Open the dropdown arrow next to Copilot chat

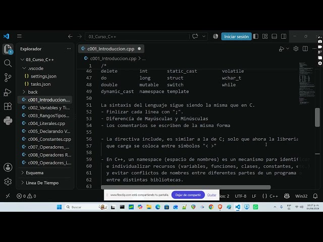(204, 36)
